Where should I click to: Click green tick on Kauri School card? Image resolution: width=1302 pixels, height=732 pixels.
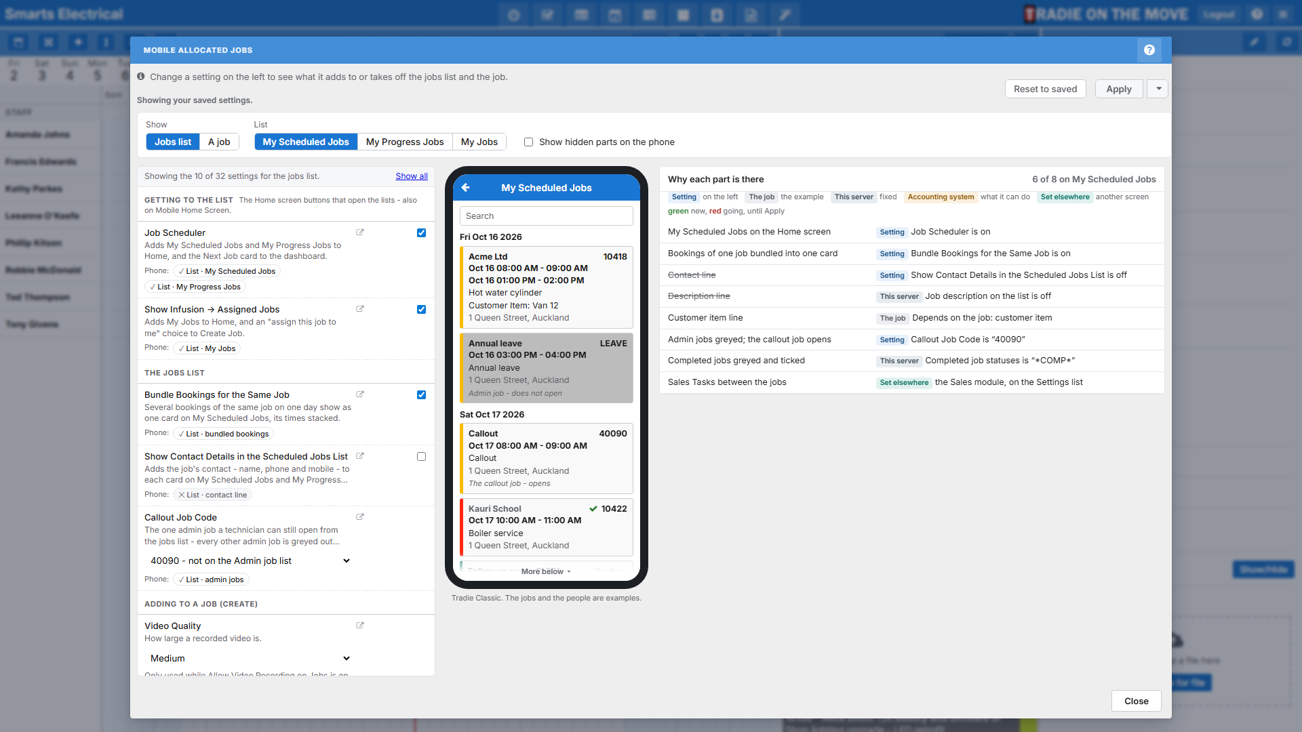pyautogui.click(x=593, y=509)
